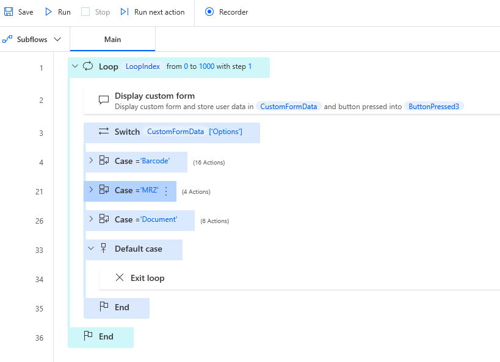This screenshot has height=362, width=500.
Task: Click the Loop action circular arrows icon
Action: point(88,66)
